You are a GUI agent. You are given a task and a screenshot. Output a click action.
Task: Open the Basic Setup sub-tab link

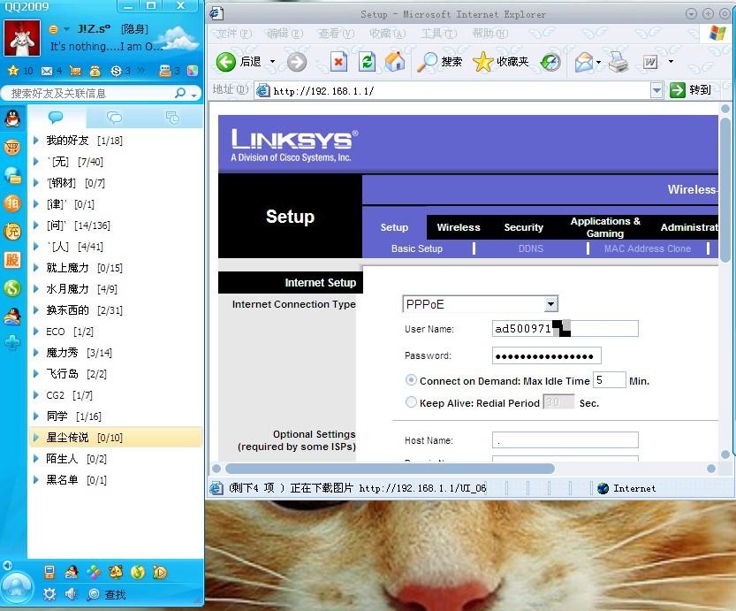pyautogui.click(x=417, y=248)
